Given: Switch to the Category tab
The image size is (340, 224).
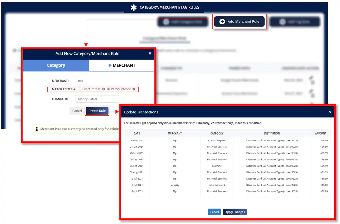Looking at the screenshot, I should (56, 65).
